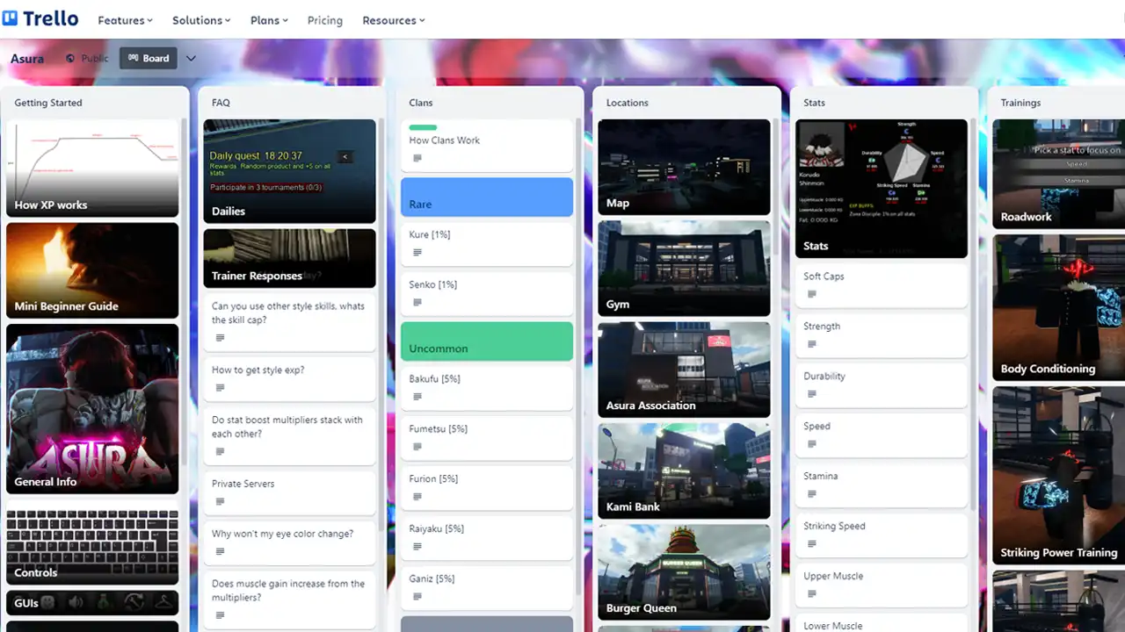Open the Gym location card
This screenshot has height=632, width=1125.
pyautogui.click(x=684, y=269)
